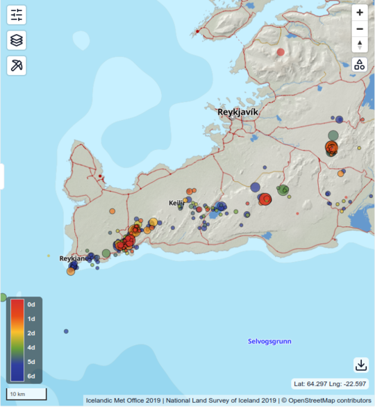The width and height of the screenshot is (375, 407).
Task: Open the shapes symbol legend icon
Action: pyautogui.click(x=360, y=65)
